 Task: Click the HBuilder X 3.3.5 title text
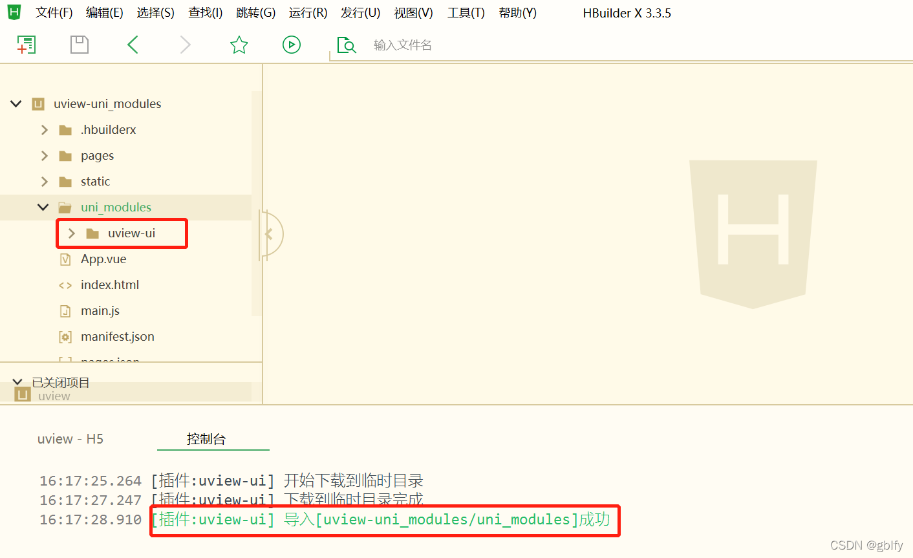tap(627, 13)
